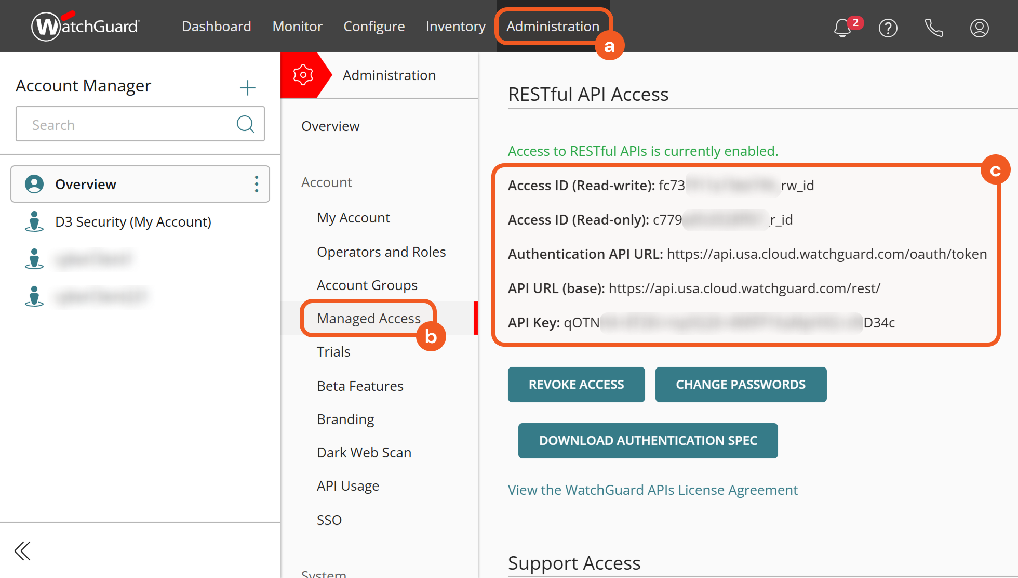The width and height of the screenshot is (1018, 578).
Task: Click the Change Passwords button
Action: click(x=741, y=385)
